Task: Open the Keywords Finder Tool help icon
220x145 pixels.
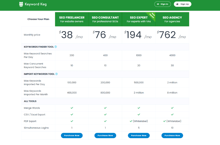Action: click(x=56, y=47)
